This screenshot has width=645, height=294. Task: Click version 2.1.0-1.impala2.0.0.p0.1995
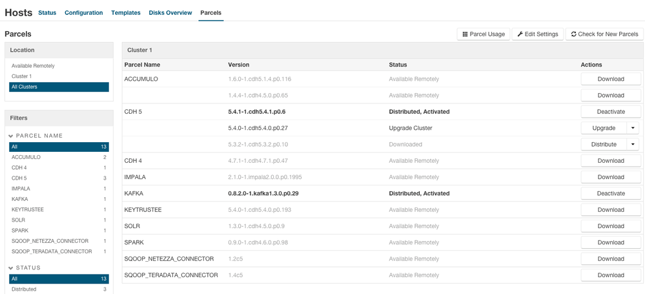266,177
